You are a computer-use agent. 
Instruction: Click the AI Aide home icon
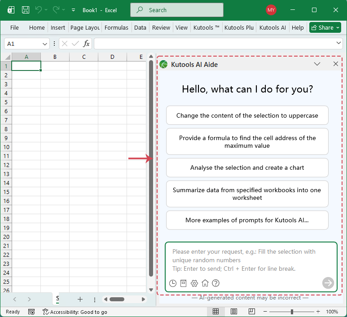(x=205, y=283)
